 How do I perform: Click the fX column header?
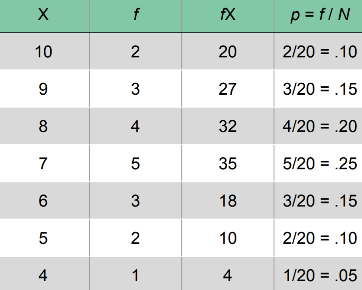tap(227, 16)
